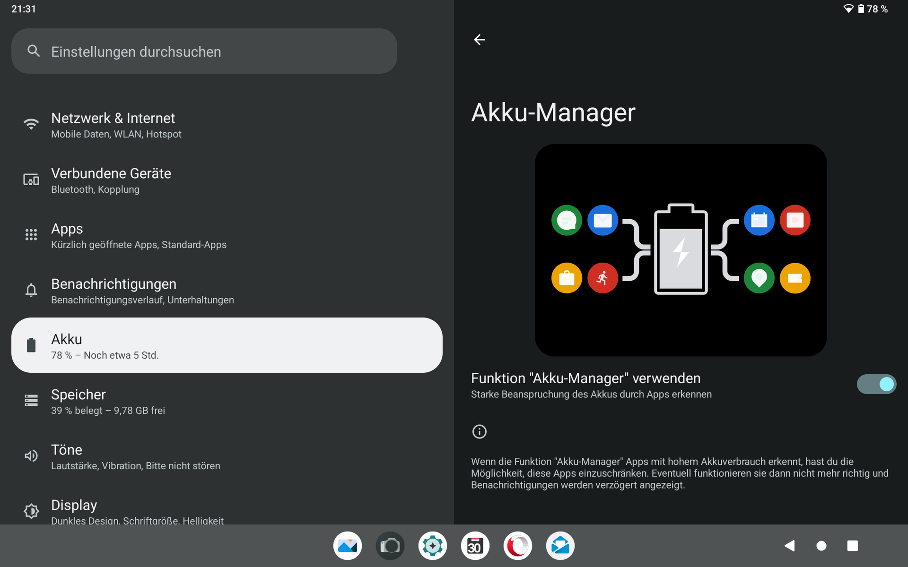Toggle the Akku-Manager function switch
This screenshot has width=908, height=567.
[876, 384]
